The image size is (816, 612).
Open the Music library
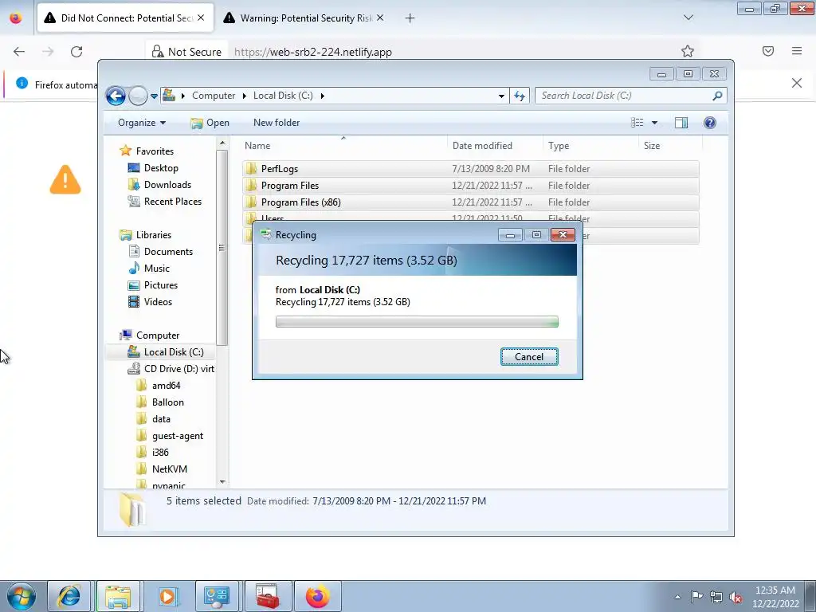(157, 268)
